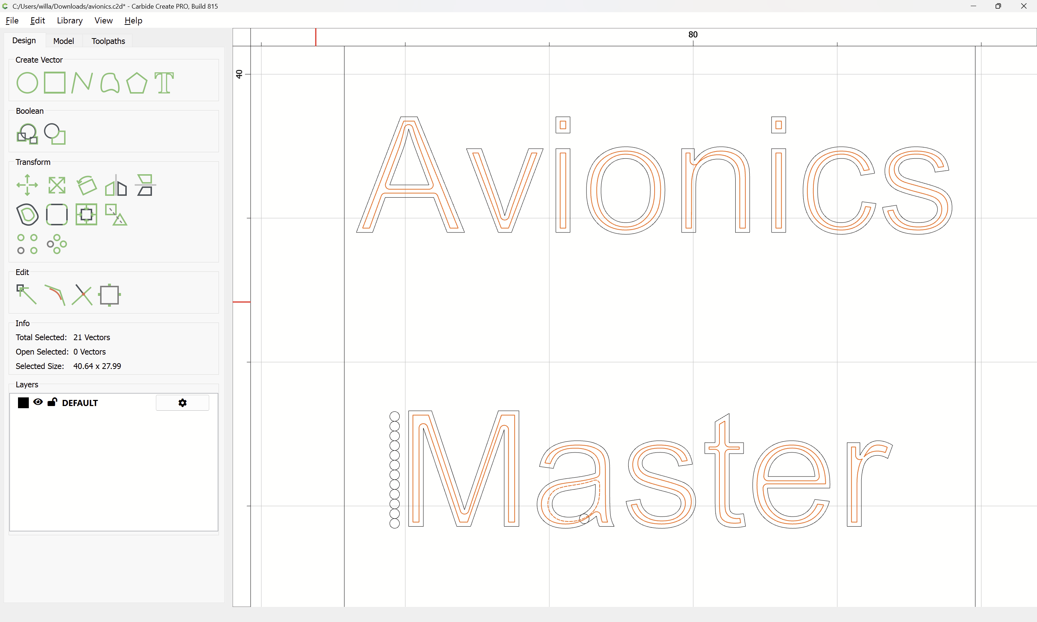Switch to the Design tab
Viewport: 1037px width, 622px height.
(x=24, y=41)
